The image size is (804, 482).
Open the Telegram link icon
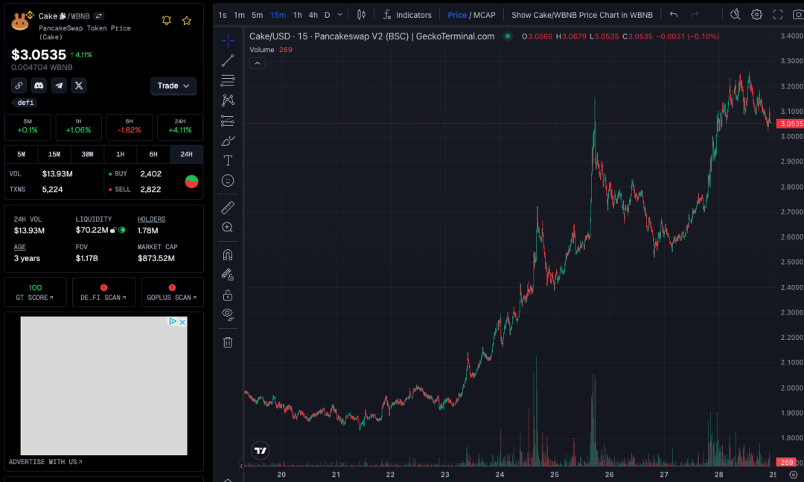pyautogui.click(x=59, y=86)
